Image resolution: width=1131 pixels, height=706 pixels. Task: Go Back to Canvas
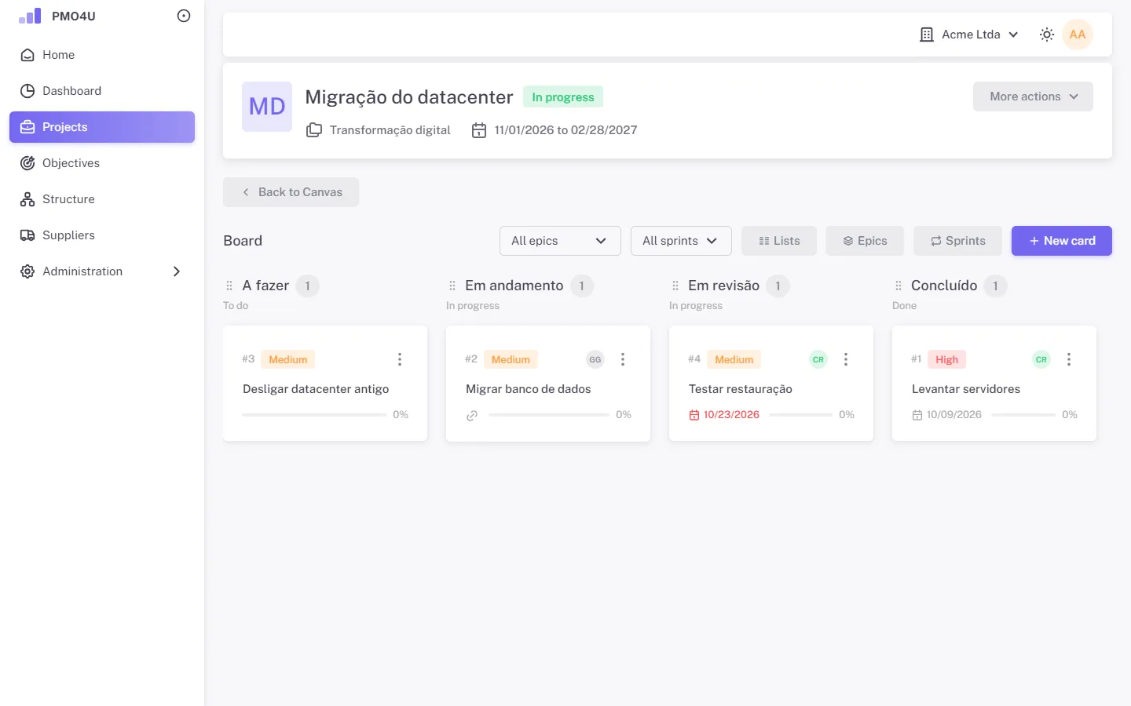[x=291, y=192]
